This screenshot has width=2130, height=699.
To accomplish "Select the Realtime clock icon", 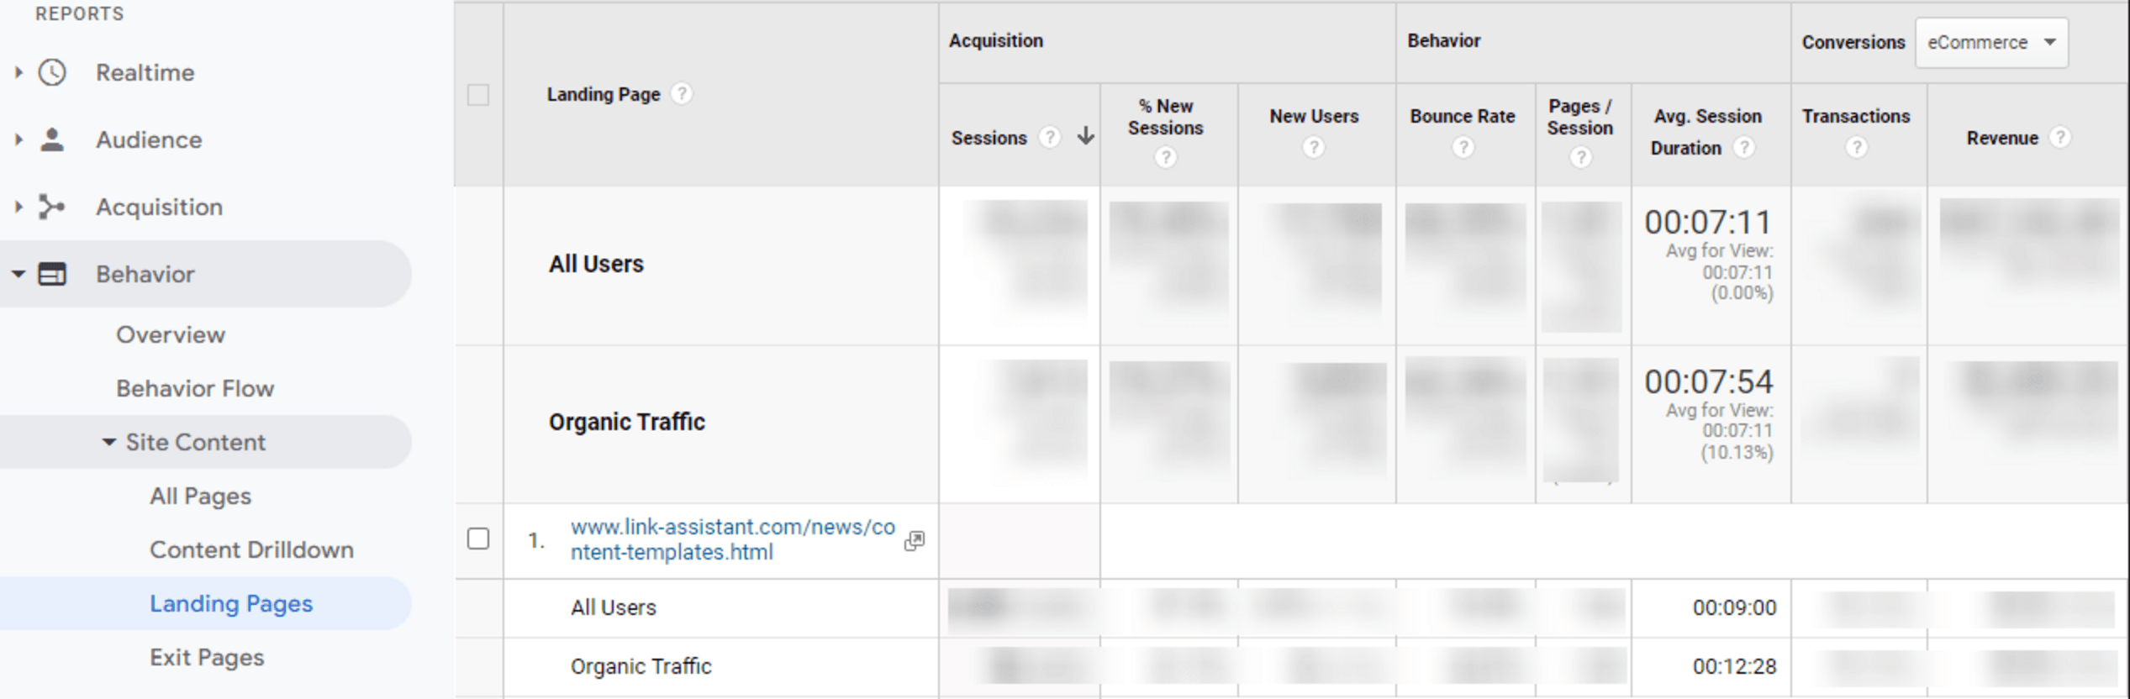I will [x=52, y=72].
